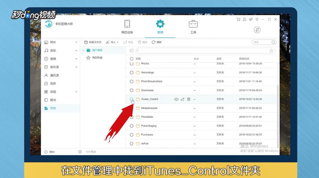Click the device icon in bottom status bar
Image resolution: width=319 pixels, height=178 pixels.
point(46,152)
